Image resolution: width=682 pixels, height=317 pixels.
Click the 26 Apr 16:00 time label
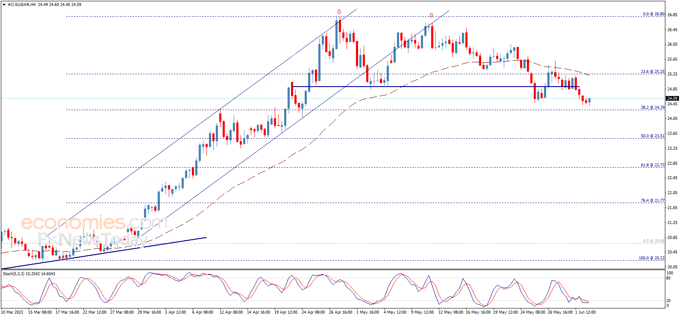tap(341, 312)
